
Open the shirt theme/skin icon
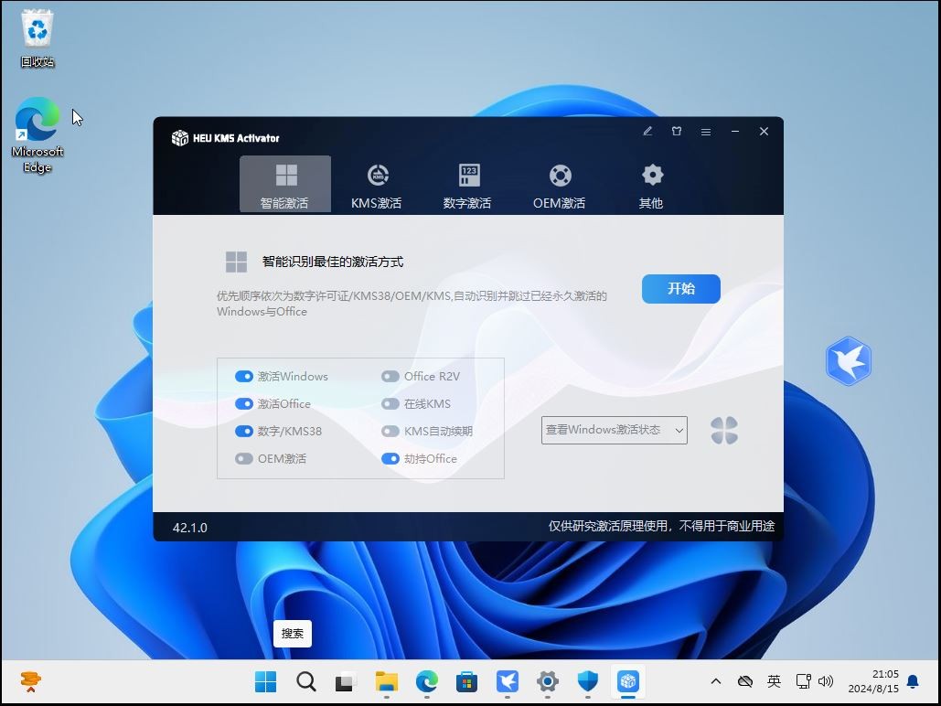click(x=676, y=131)
